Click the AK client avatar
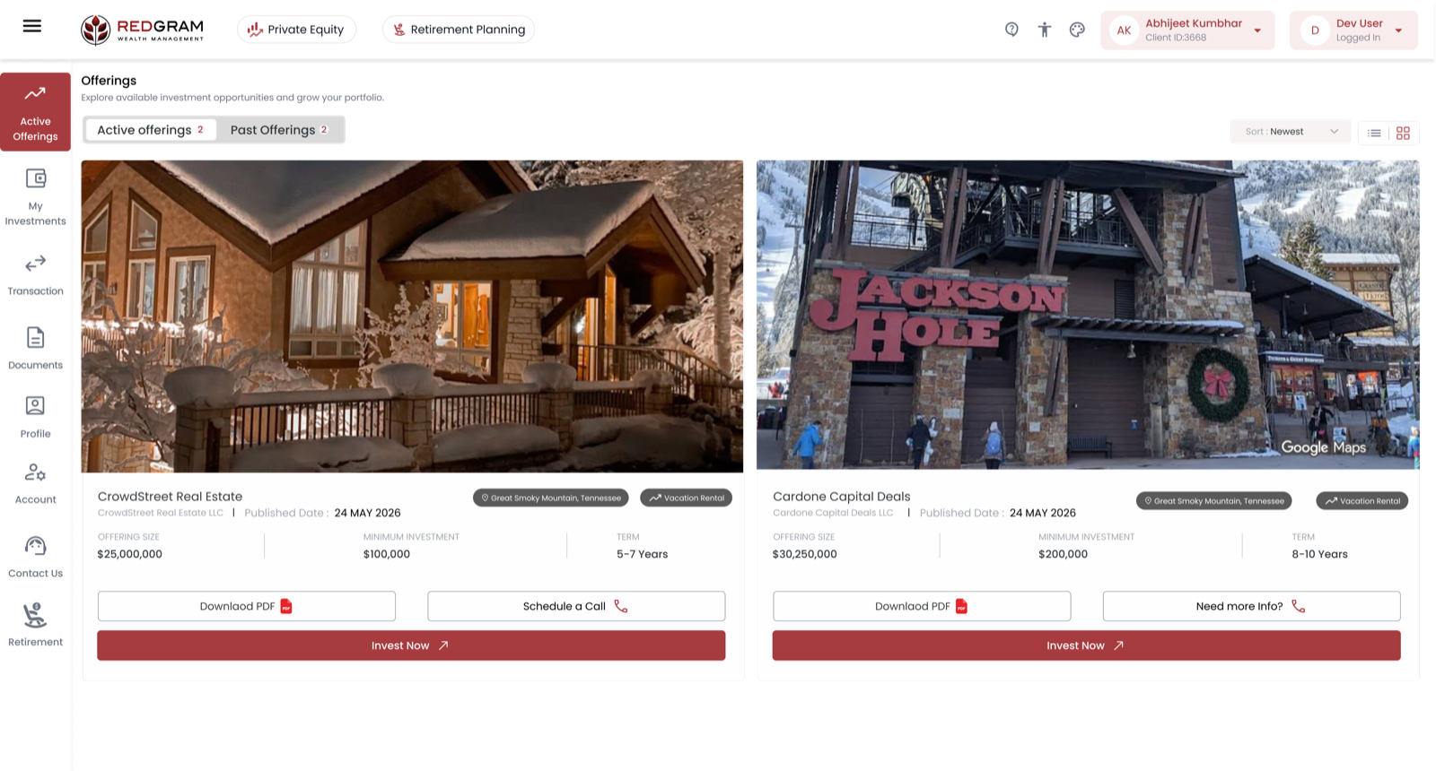Image resolution: width=1436 pixels, height=771 pixels. 1124,30
